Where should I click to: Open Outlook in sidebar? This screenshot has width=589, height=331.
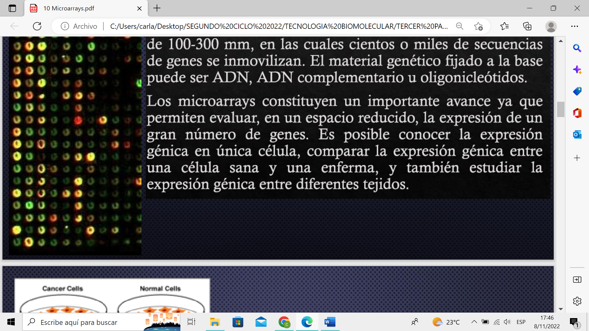(x=577, y=135)
